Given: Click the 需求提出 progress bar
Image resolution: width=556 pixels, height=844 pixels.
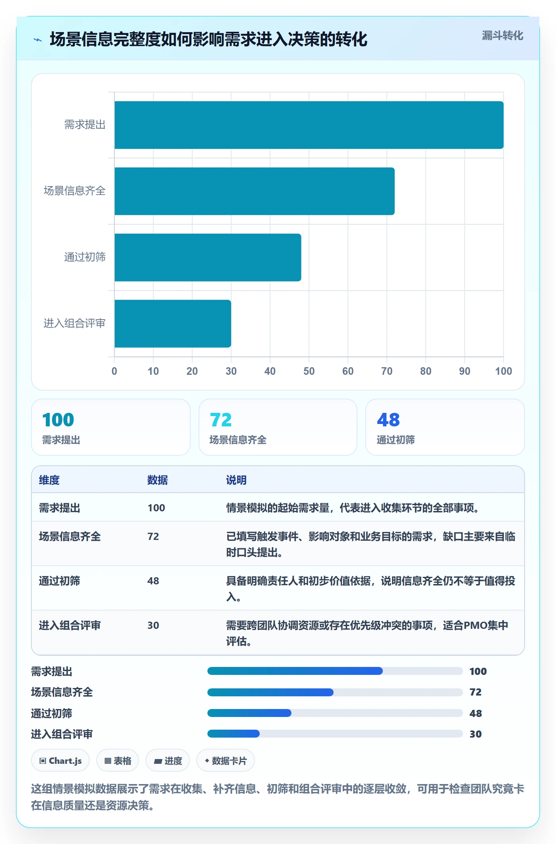Looking at the screenshot, I should click(x=335, y=671).
